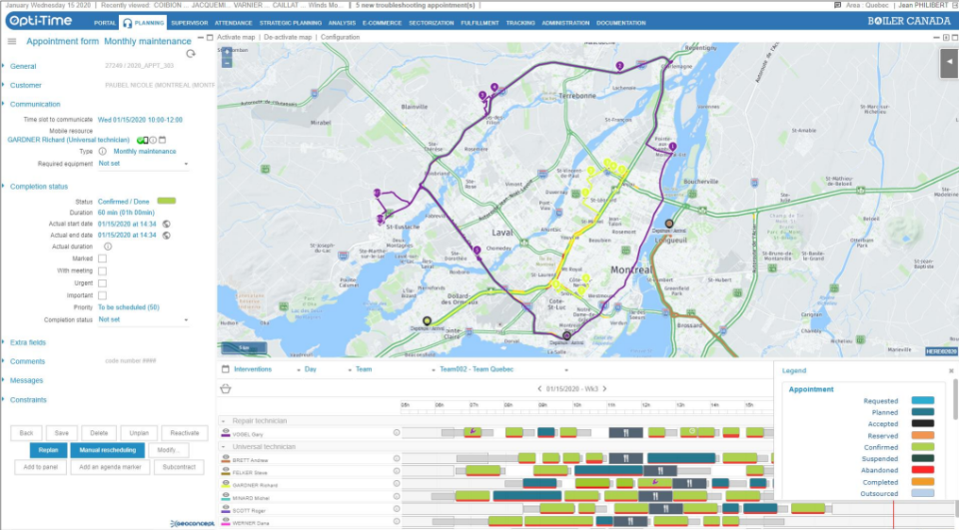Go to previous day in schedule
The width and height of the screenshot is (959, 530).
(539, 389)
